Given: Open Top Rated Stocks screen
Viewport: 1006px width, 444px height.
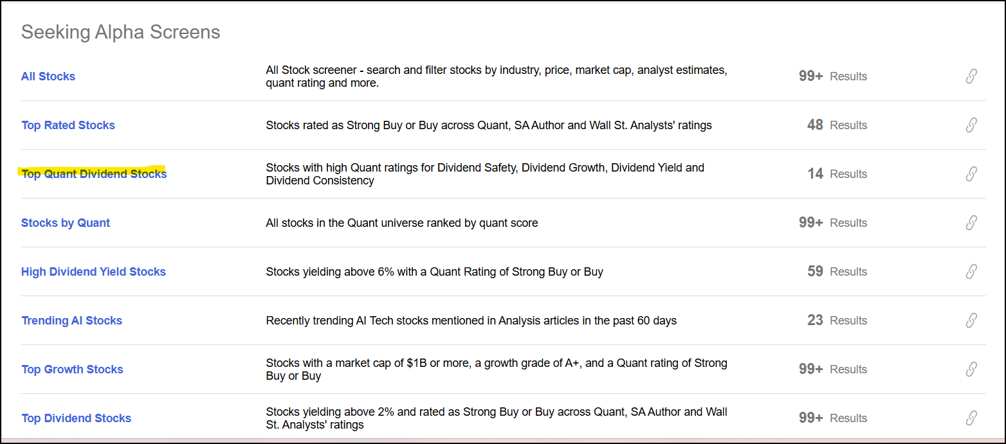Looking at the screenshot, I should 68,125.
